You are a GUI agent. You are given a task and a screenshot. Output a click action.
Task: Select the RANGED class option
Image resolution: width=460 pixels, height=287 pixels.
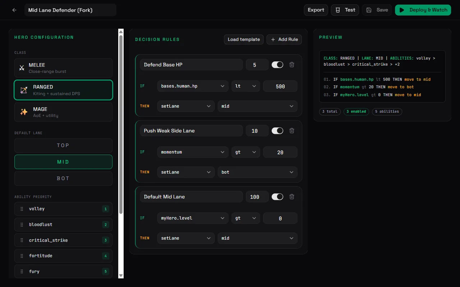63,90
